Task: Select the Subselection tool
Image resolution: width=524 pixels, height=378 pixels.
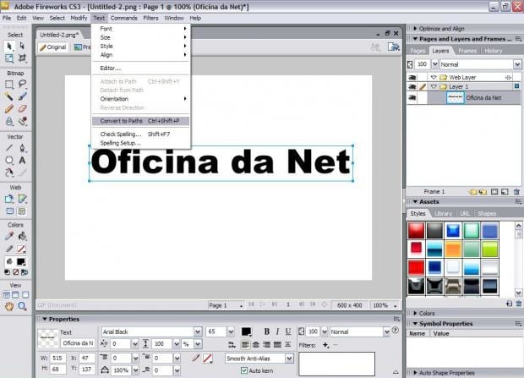Action: click(22, 46)
